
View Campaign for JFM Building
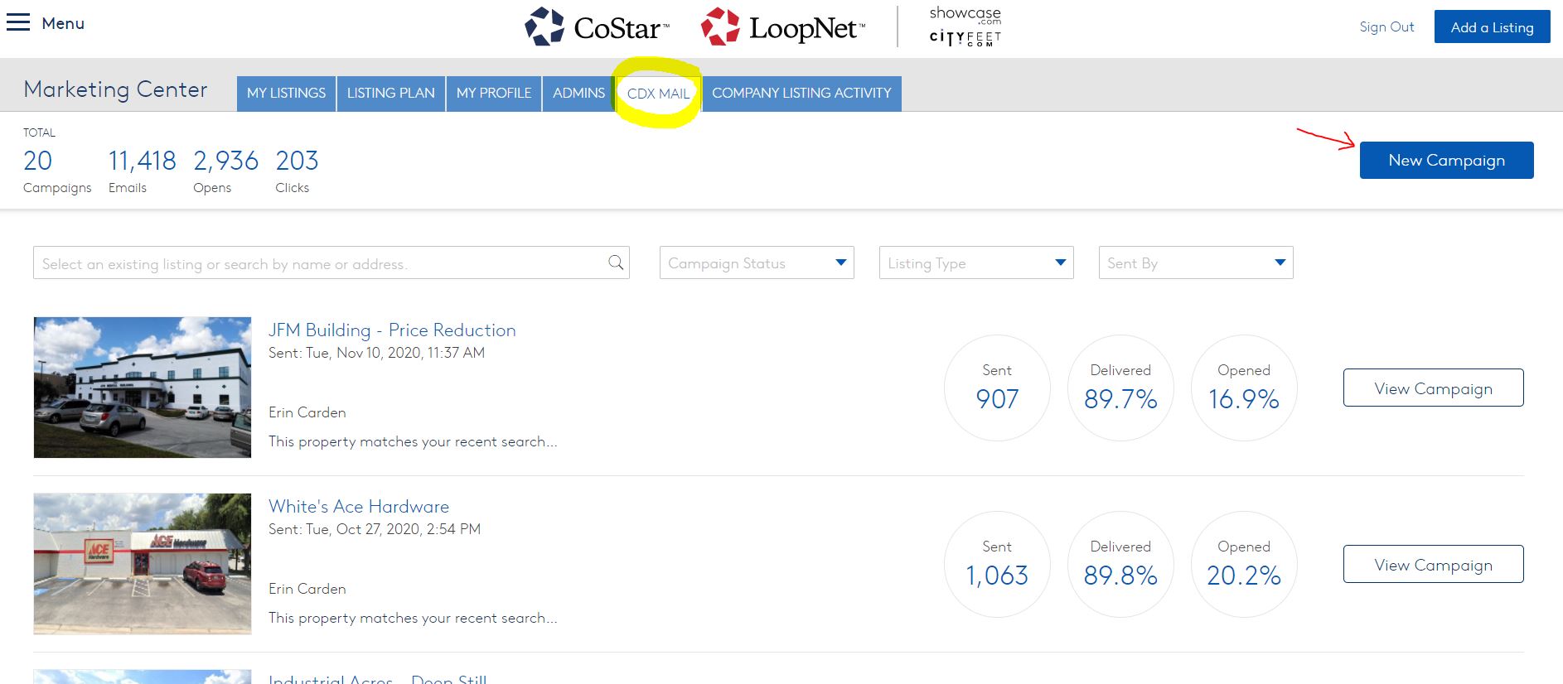coord(1433,388)
